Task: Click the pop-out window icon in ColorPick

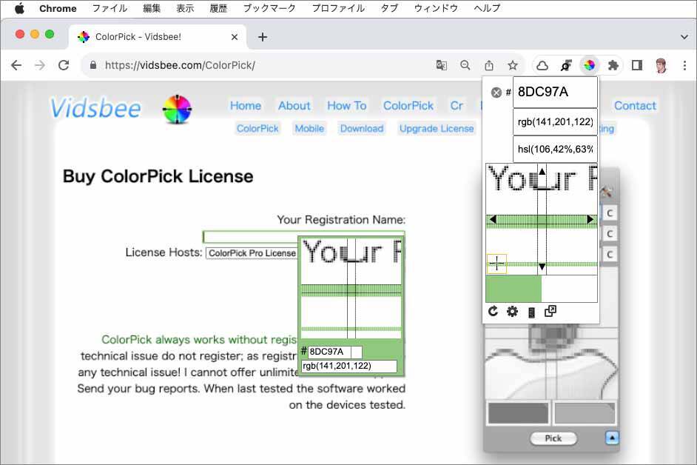Action: [550, 312]
